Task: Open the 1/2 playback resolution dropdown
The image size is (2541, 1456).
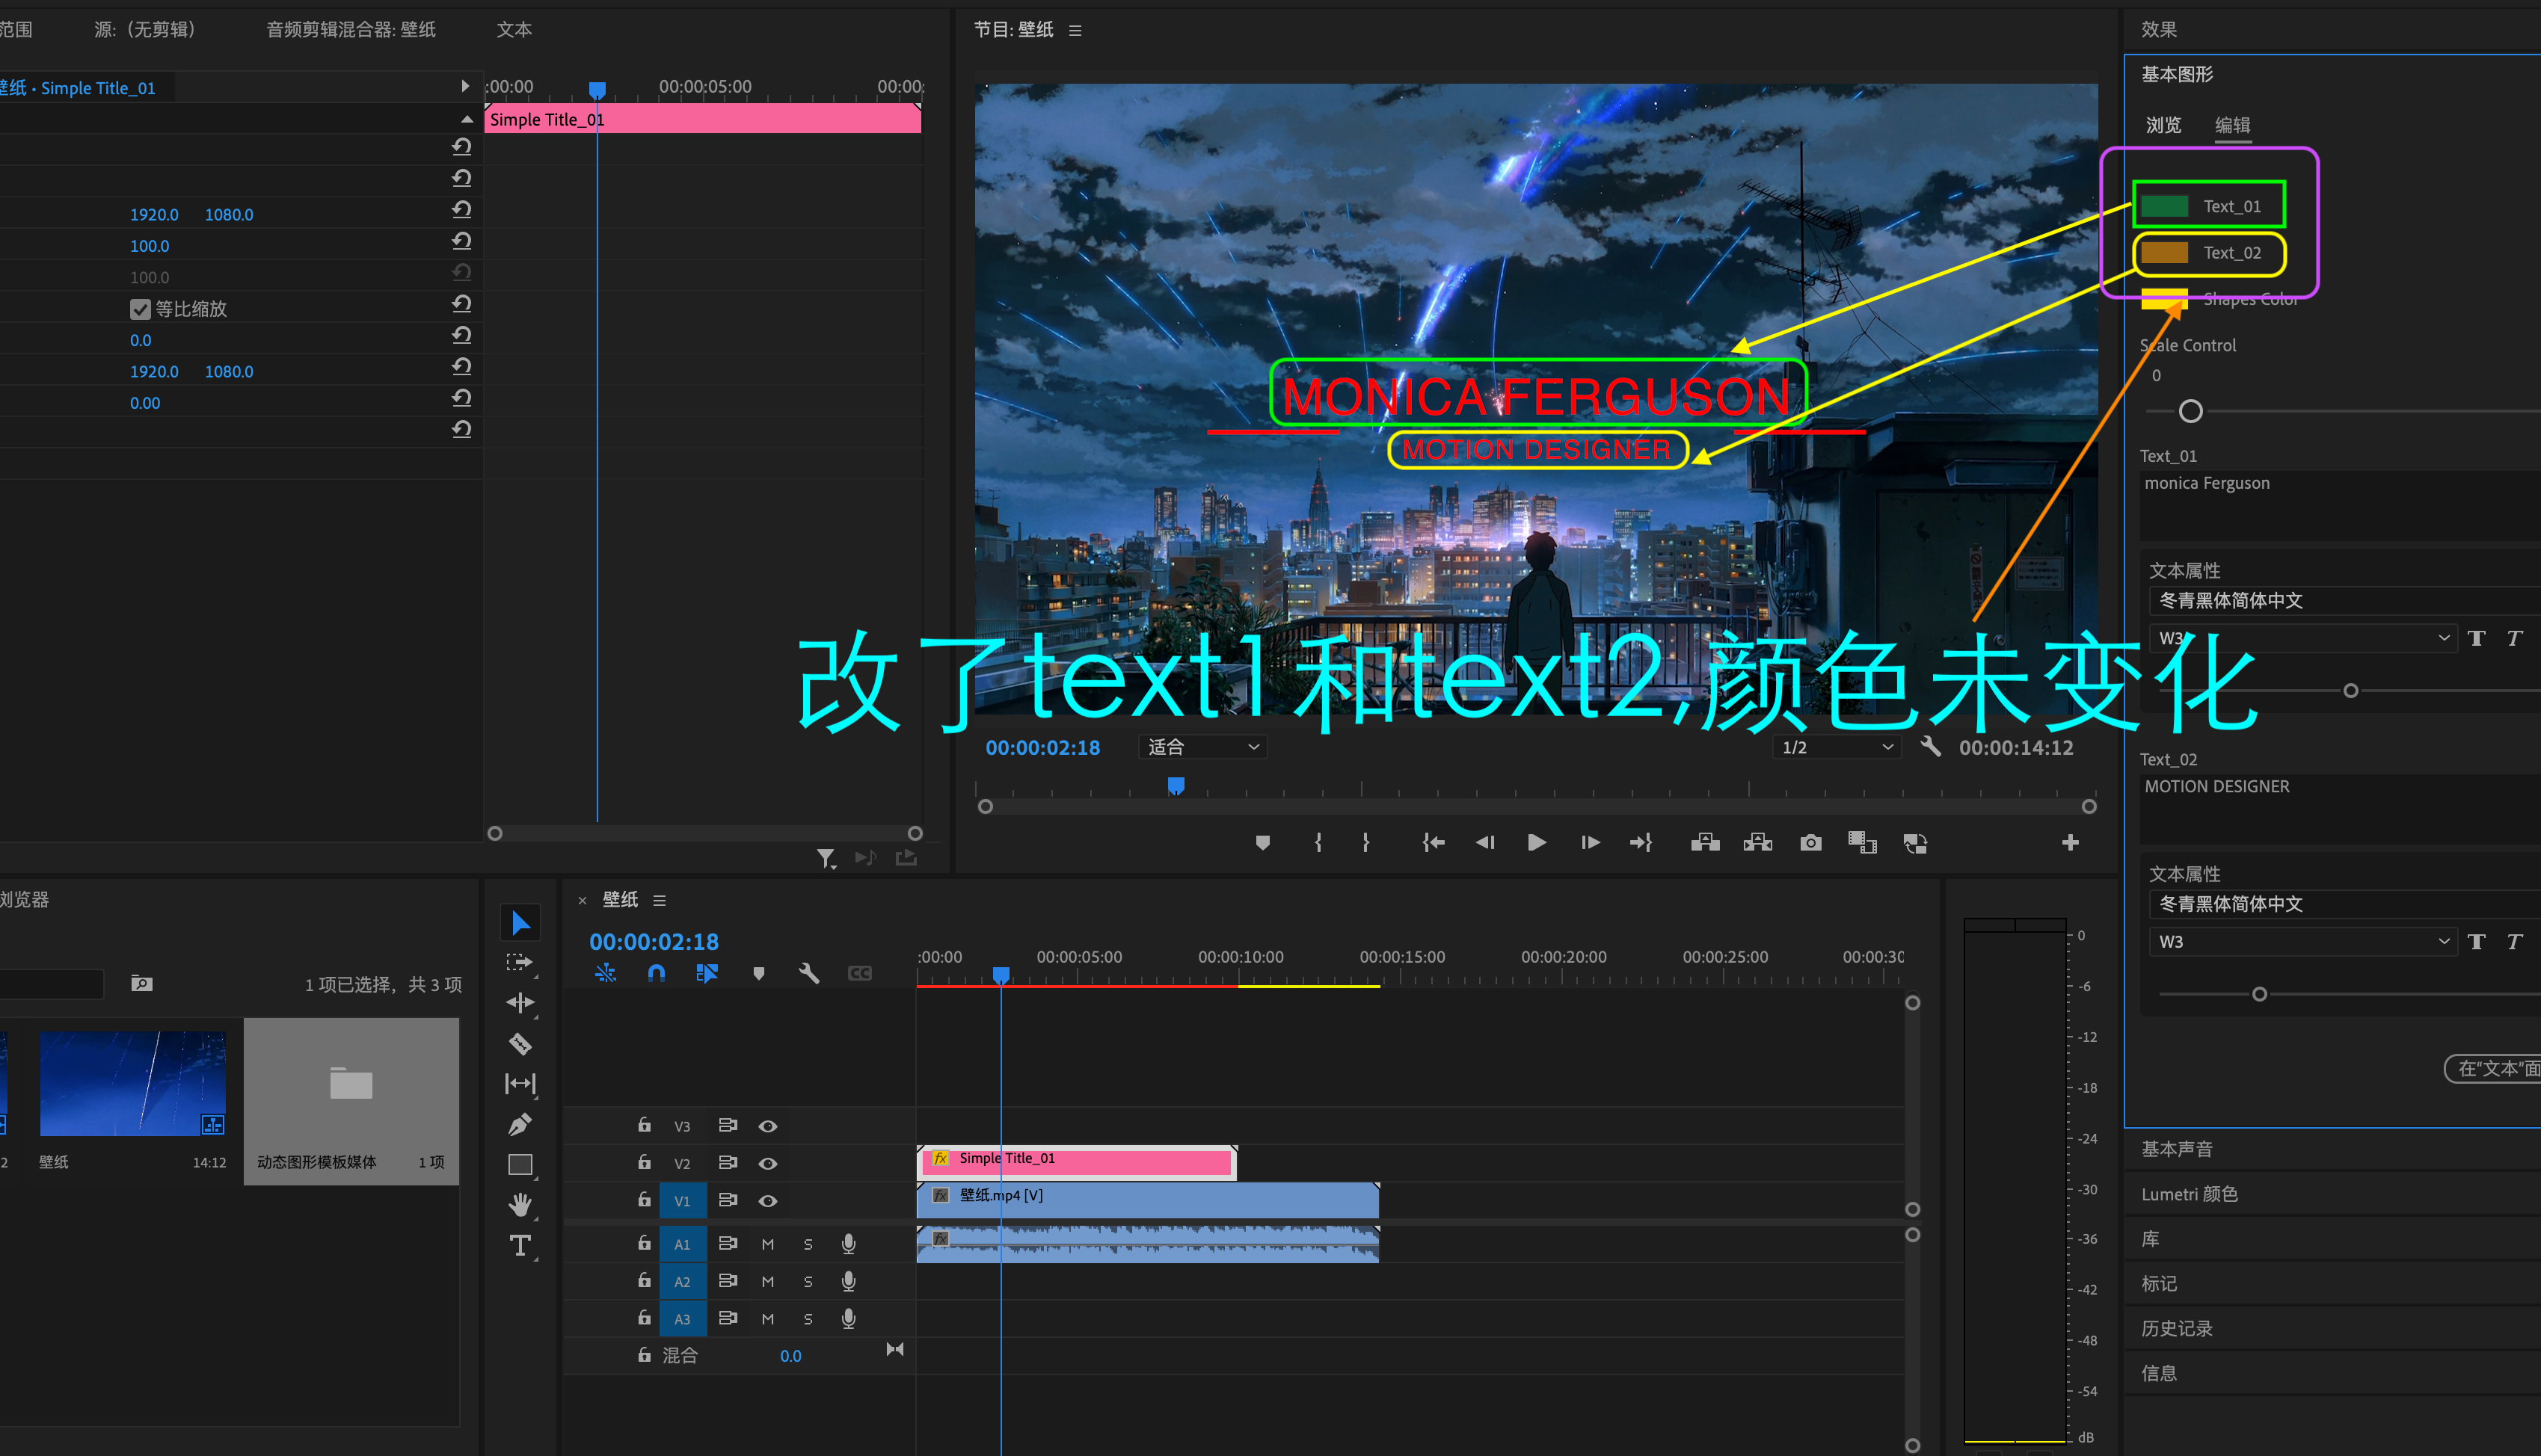Action: [1837, 747]
